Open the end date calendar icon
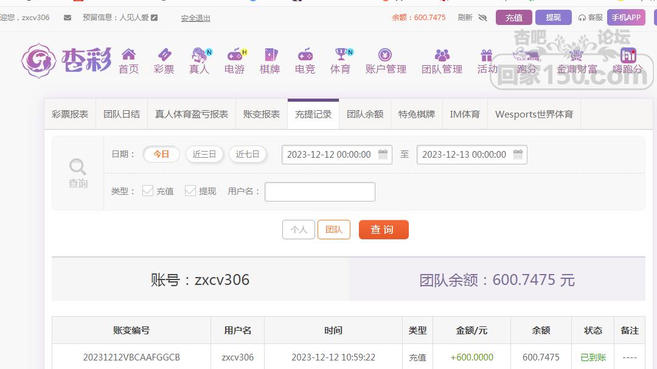The image size is (657, 369). coord(518,154)
